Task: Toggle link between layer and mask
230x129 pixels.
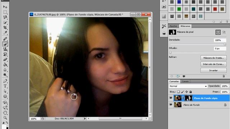Action: [x=183, y=98]
